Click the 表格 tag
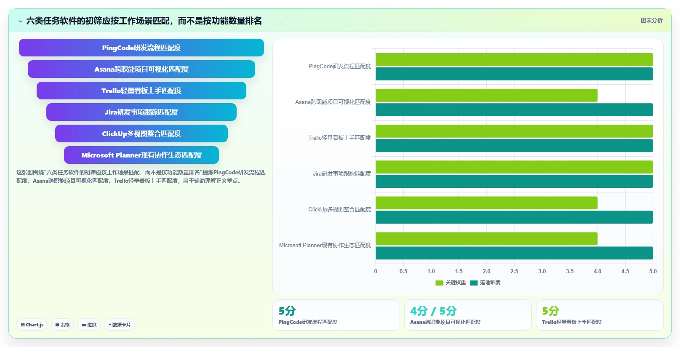Image resolution: width=680 pixels, height=347 pixels. pos(62,325)
